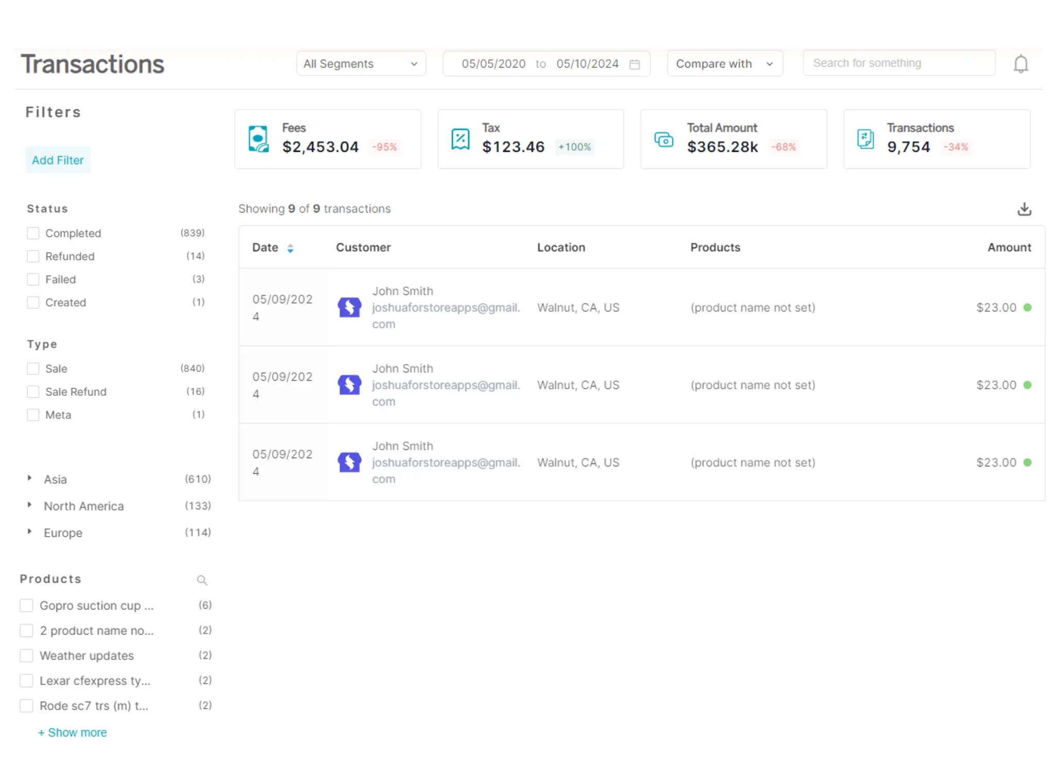The image size is (1055, 782).
Task: Click the Add Filter button
Action: (x=58, y=160)
